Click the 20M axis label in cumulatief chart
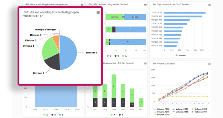223x118 pixels. click(x=153, y=70)
